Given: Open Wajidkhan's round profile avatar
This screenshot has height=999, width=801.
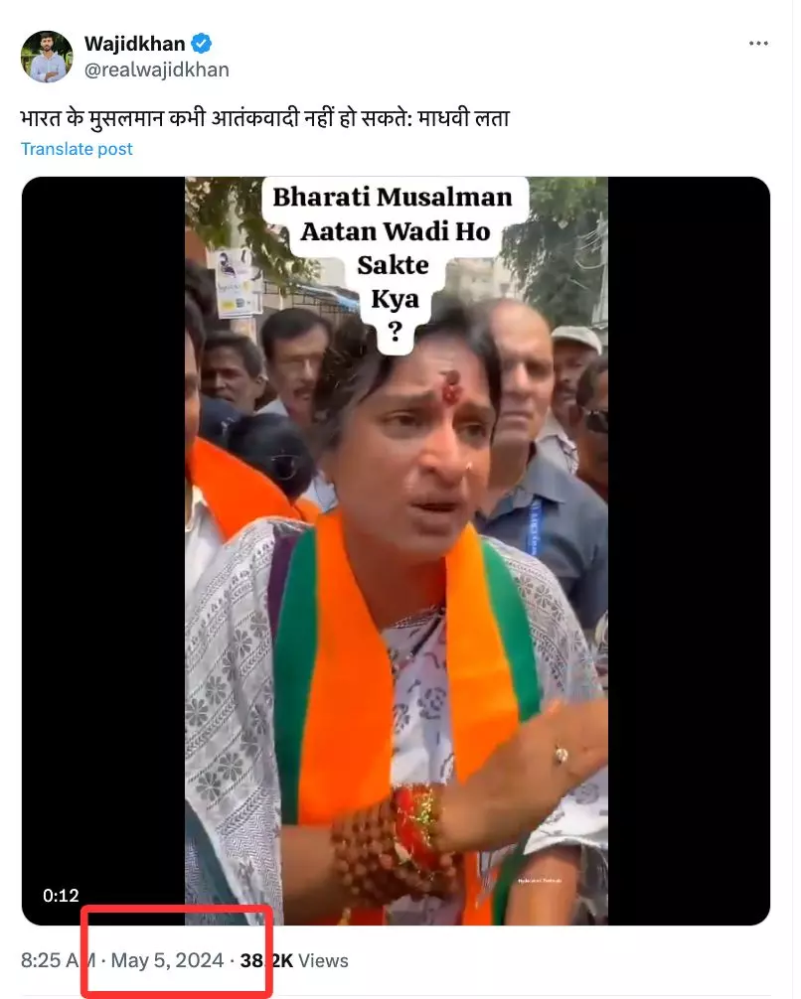Looking at the screenshot, I should [x=47, y=57].
